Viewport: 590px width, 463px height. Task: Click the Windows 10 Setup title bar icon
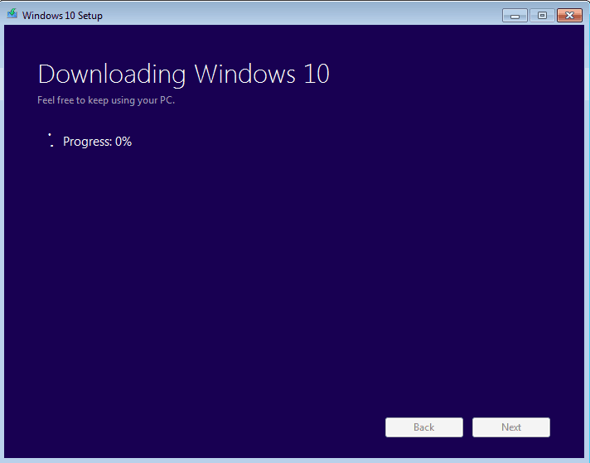pyautogui.click(x=12, y=14)
